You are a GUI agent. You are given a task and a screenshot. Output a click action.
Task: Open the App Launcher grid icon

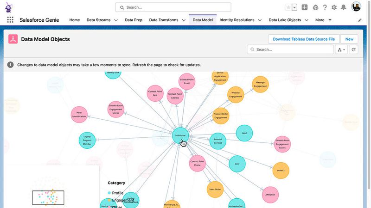coord(10,20)
